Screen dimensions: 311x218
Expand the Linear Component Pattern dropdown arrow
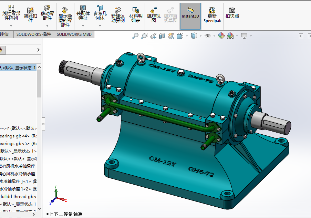coord(11,26)
